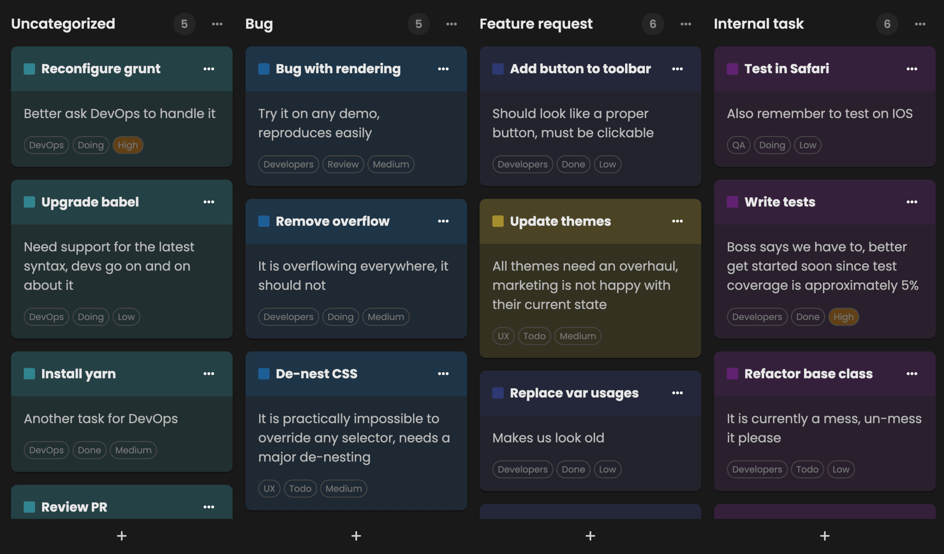The image size is (944, 554).
Task: Open options for Reconfigure grunt card
Action: pyautogui.click(x=209, y=69)
